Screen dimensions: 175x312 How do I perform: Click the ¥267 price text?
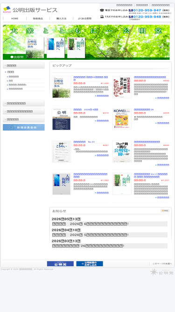point(106,145)
